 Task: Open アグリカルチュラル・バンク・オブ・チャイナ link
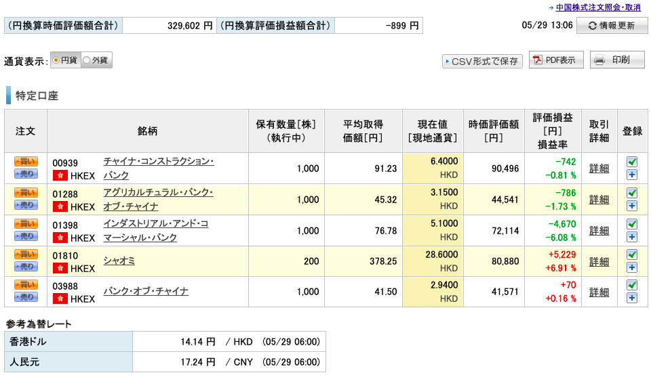[x=158, y=199]
